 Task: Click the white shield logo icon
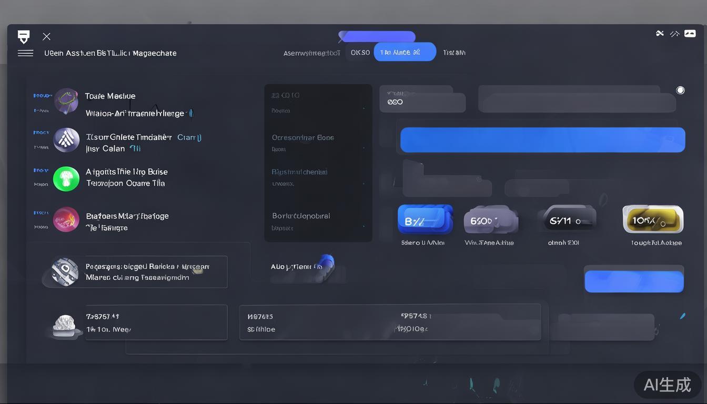pyautogui.click(x=24, y=36)
